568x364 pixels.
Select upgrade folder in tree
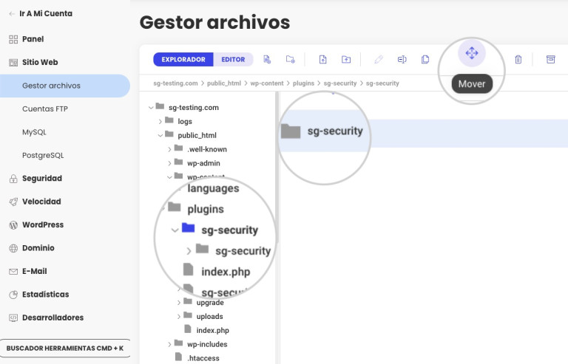(210, 303)
